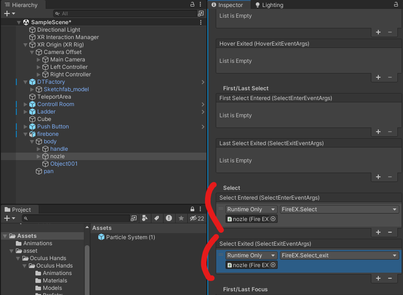The image size is (403, 295).
Task: Add listener to Hover Exited event
Action: 378,77
